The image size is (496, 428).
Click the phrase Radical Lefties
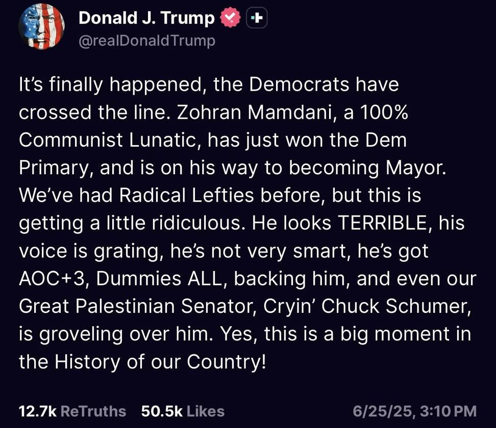[x=186, y=195]
